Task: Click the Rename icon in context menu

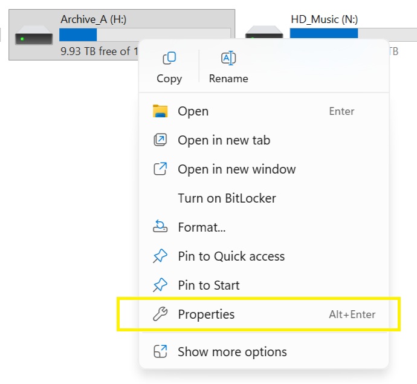Action: tap(228, 59)
